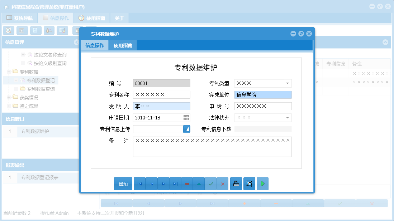
Task: Delete current record using red minus icon
Action: pos(187,183)
